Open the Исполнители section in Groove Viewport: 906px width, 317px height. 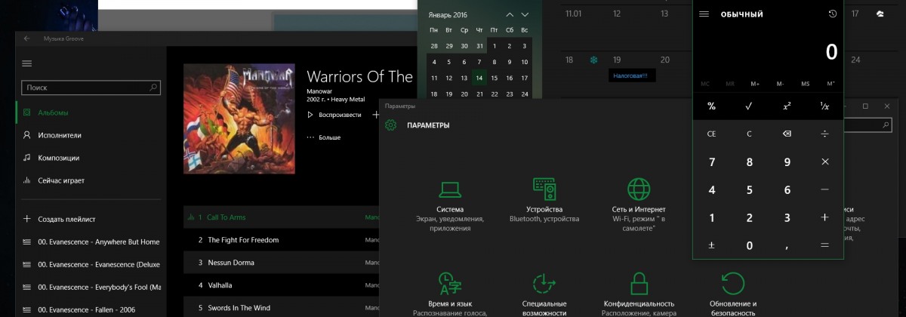(x=91, y=135)
